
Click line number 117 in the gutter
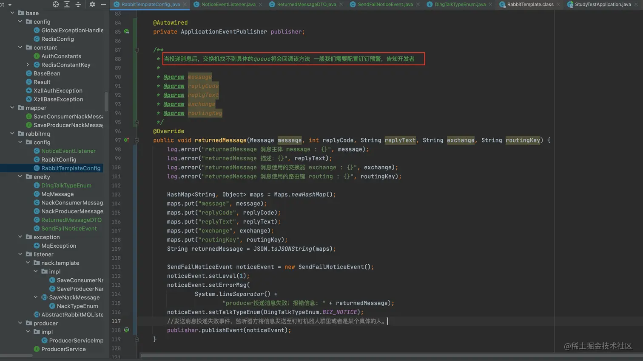point(116,321)
